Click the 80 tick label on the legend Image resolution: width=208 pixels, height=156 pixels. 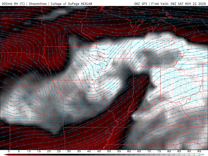169,151
